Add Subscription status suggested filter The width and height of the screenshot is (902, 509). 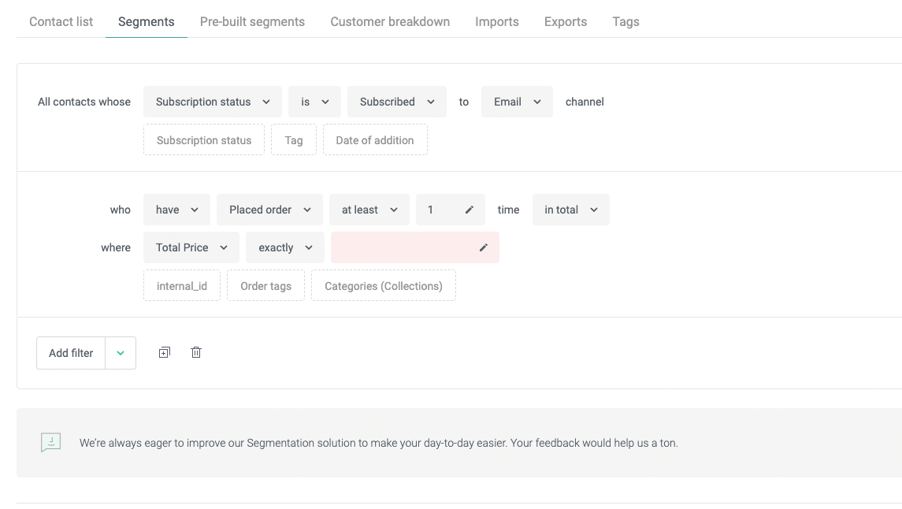204,139
